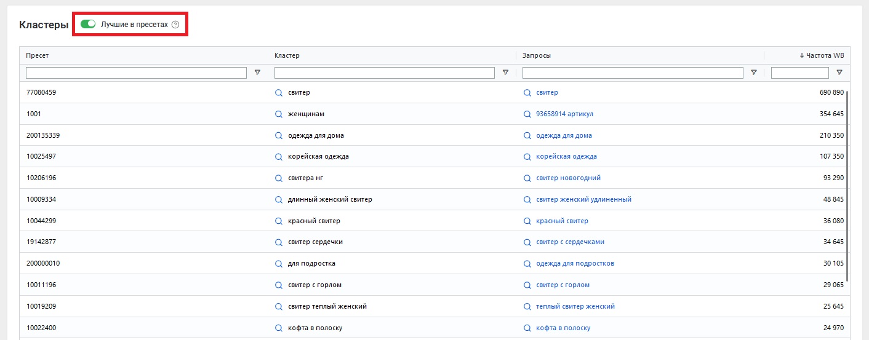The image size is (869, 340).
Task: Click the Кластер column header
Action: pyautogui.click(x=287, y=55)
